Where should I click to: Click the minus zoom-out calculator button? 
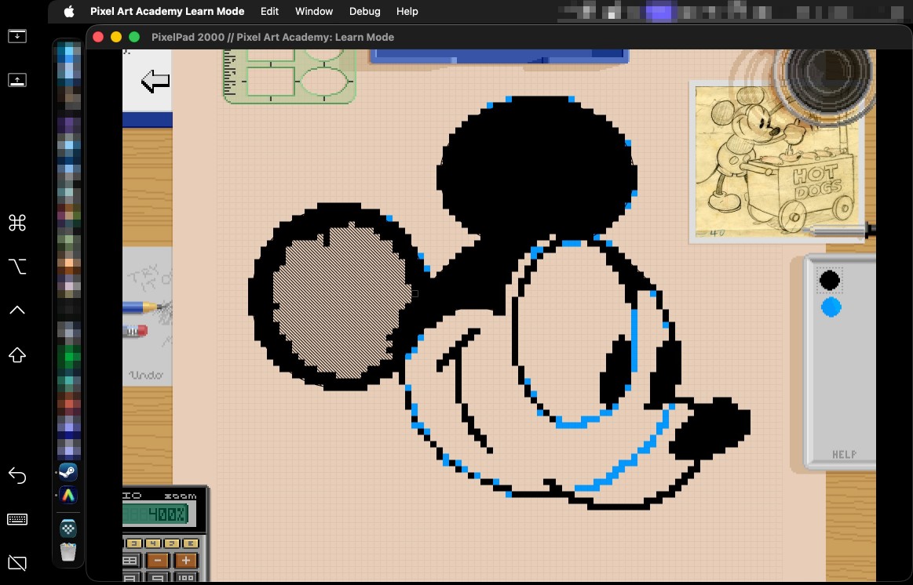point(157,561)
